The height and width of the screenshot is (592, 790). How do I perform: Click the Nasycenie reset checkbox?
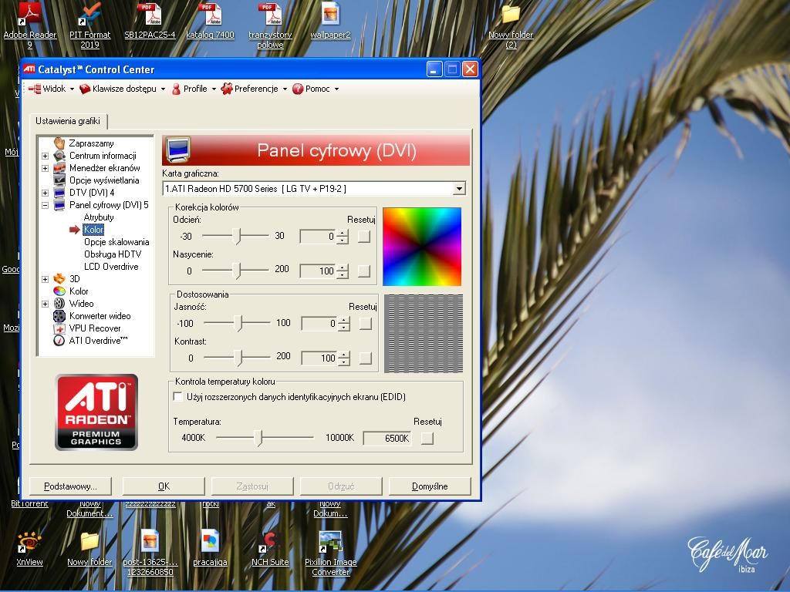click(364, 271)
